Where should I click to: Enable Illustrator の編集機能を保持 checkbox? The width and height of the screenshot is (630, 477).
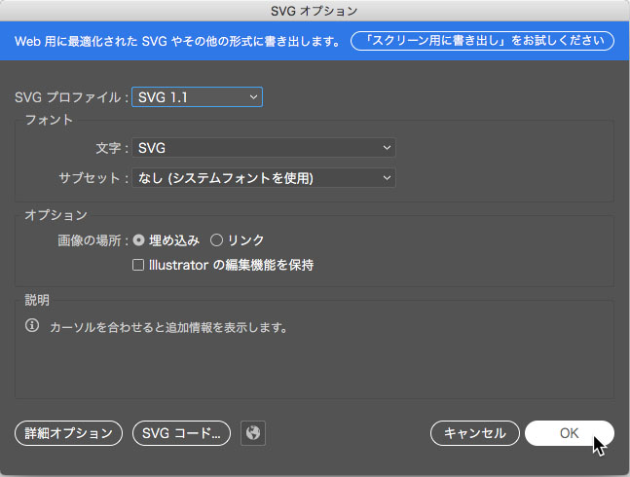point(138,265)
